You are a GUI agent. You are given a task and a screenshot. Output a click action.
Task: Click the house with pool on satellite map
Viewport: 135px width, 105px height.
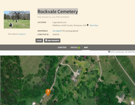pyautogui.click(x=74, y=78)
